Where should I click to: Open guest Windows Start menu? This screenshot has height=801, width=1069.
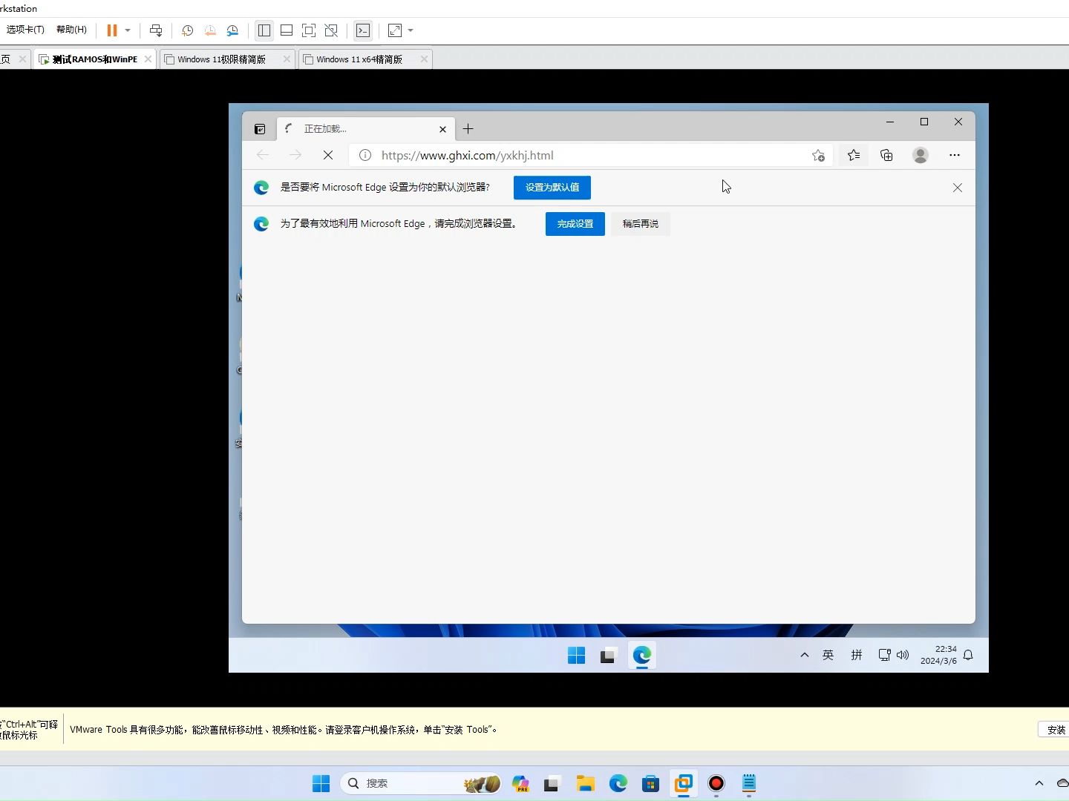[577, 656]
